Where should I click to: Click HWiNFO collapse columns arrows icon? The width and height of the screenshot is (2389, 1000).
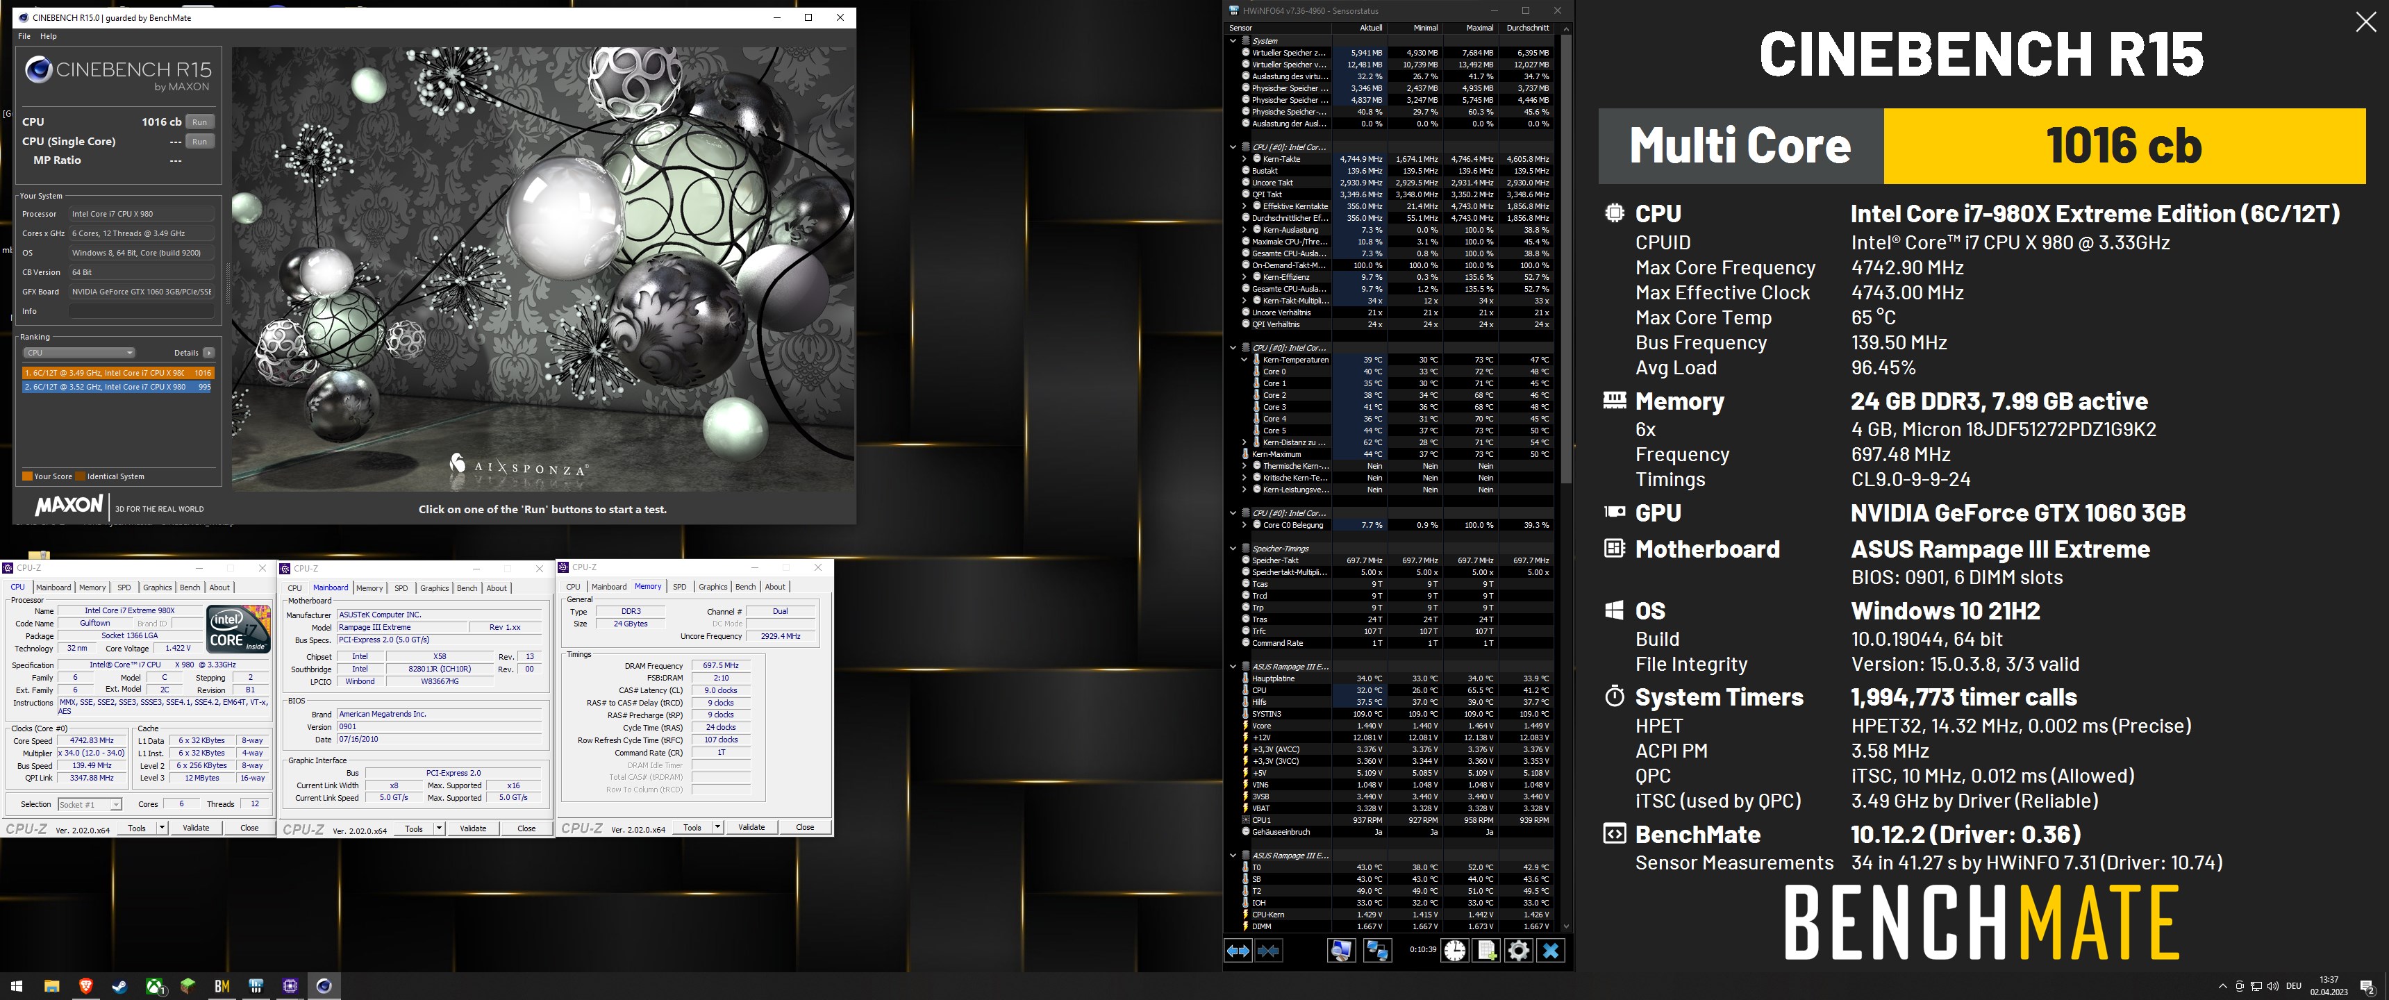1269,950
